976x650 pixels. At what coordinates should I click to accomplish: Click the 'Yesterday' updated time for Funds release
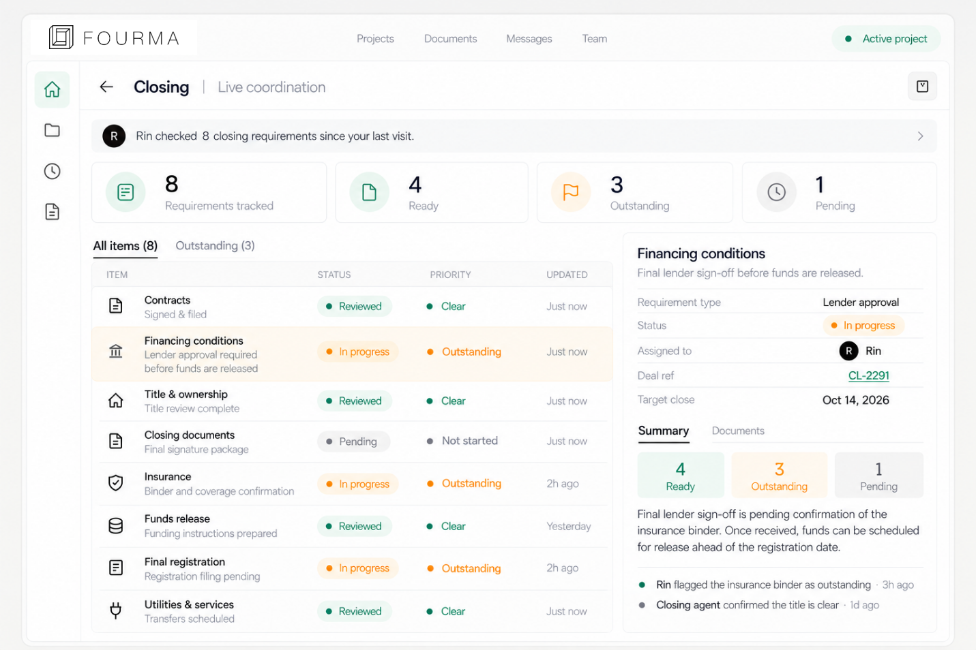coord(569,526)
